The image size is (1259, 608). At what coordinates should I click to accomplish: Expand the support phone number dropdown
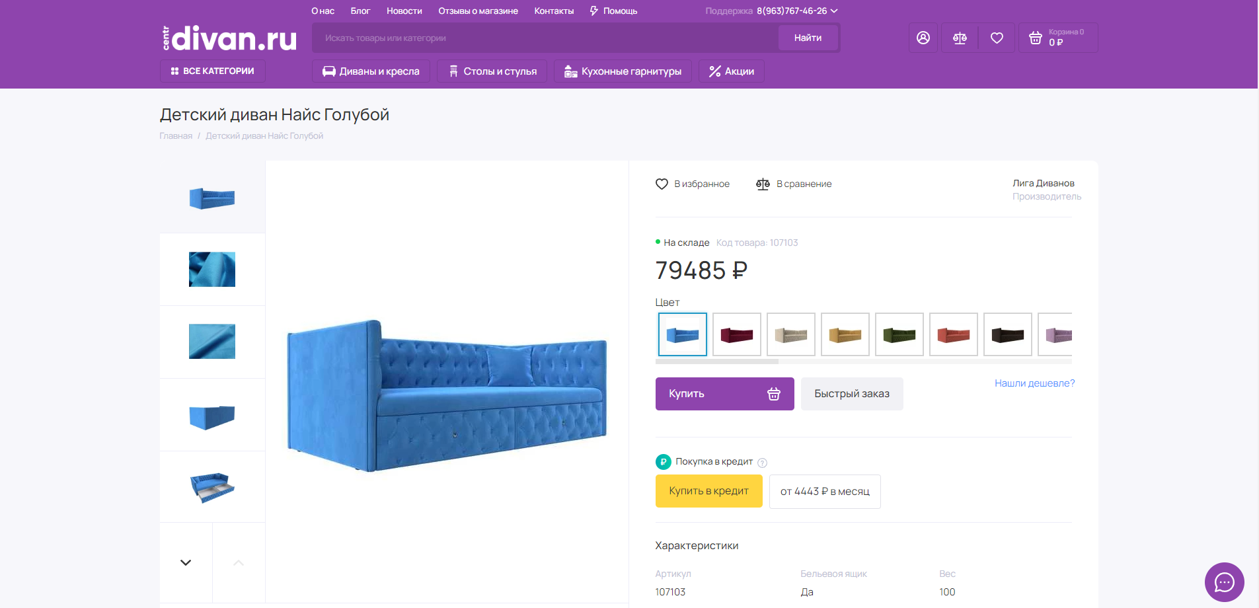coord(834,11)
